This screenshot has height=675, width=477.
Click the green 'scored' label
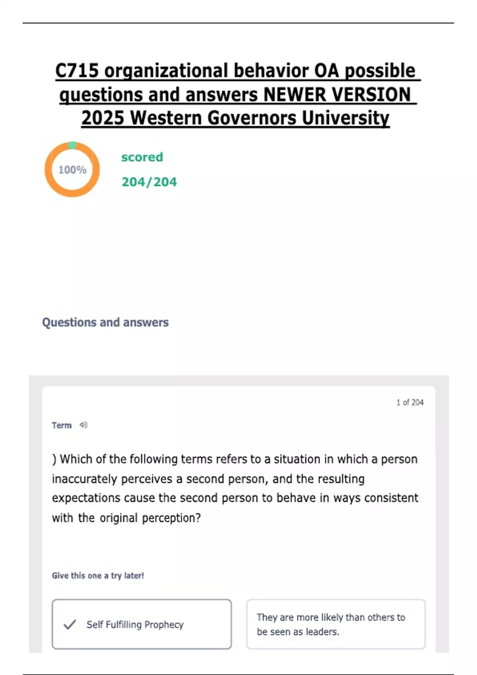[142, 157]
